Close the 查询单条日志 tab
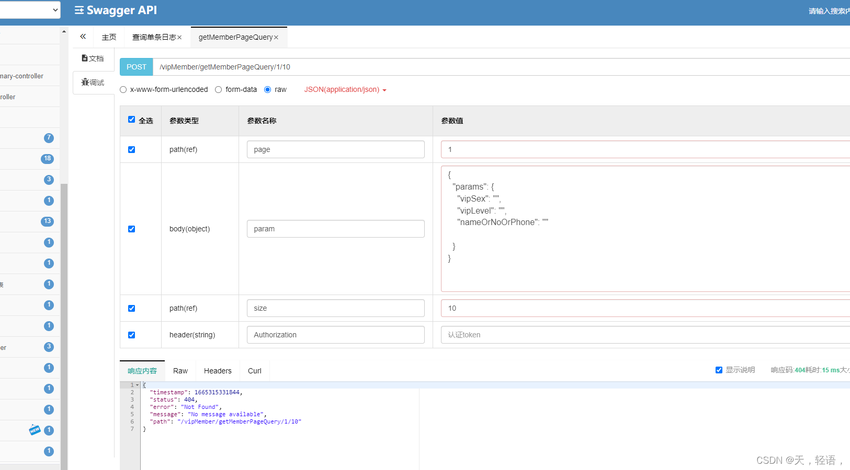Image resolution: width=850 pixels, height=470 pixels. pyautogui.click(x=179, y=38)
